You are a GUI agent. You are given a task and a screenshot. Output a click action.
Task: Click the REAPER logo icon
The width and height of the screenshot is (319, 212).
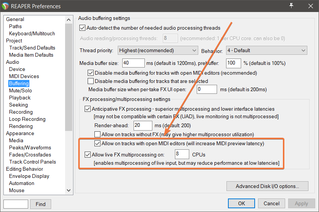[5, 6]
